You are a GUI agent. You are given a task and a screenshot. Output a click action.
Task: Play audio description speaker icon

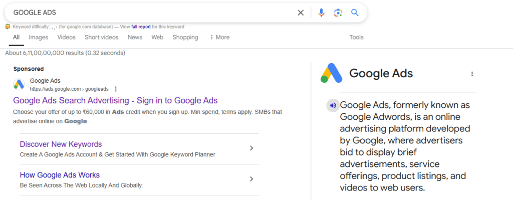coord(333,105)
